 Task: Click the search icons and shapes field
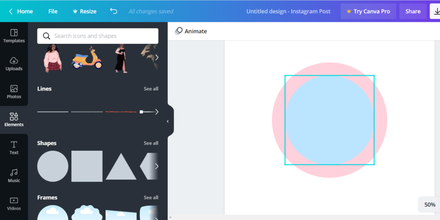[98, 36]
